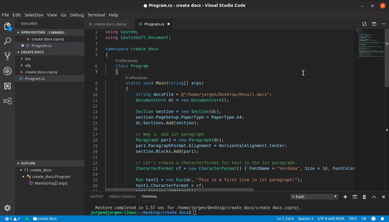Open notifications bell in status bar
The width and height of the screenshot is (389, 222).
382,219
